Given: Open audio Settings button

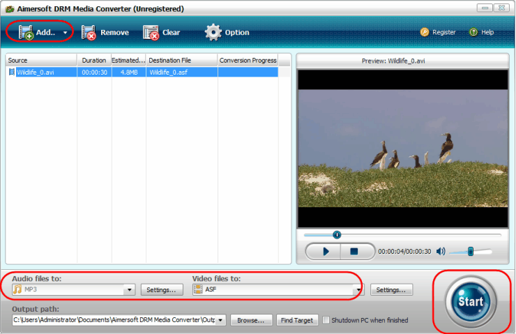Looking at the screenshot, I should click(162, 289).
